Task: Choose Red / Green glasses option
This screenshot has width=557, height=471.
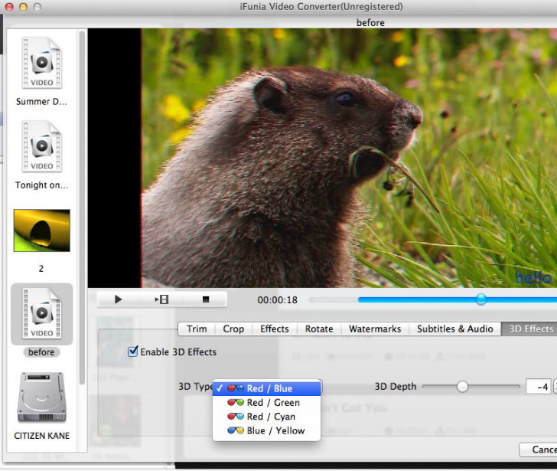Action: coord(272,402)
